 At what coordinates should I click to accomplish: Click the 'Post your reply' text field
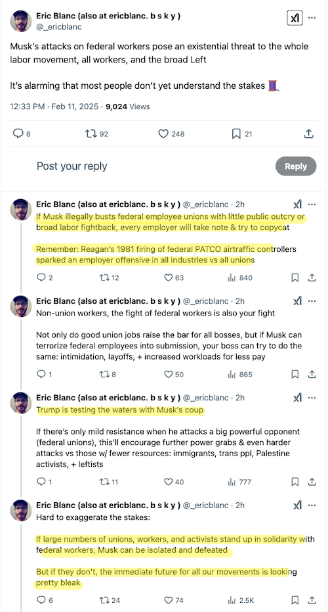pyautogui.click(x=72, y=166)
